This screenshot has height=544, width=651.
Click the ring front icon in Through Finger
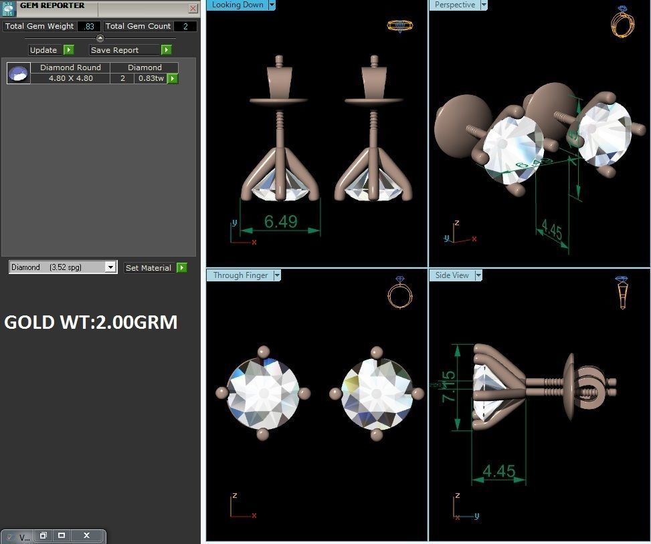[400, 292]
